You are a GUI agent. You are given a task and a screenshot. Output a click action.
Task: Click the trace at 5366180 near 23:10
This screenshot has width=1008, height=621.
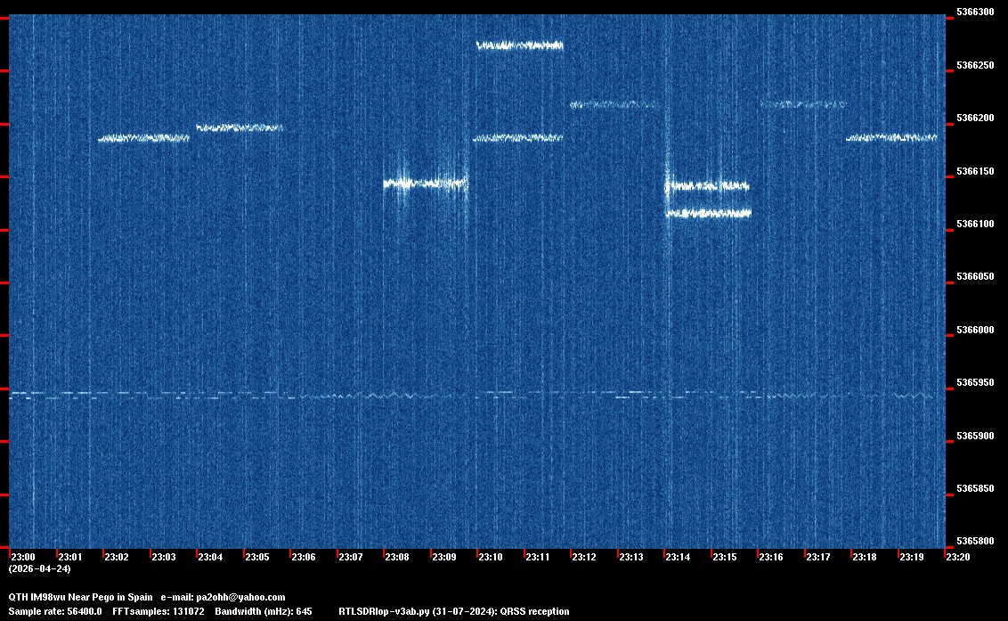coord(518,138)
